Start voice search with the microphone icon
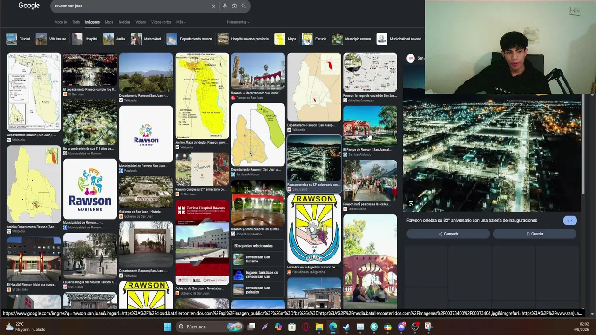Screen dimensions: 596x335 (225, 6)
